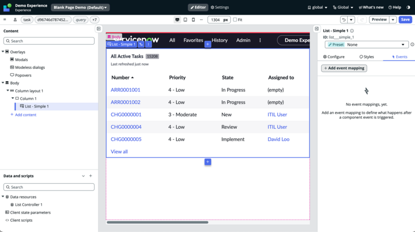Collapse Column layout 1 node
Screen dimensions: 415x232
[x=8, y=91]
